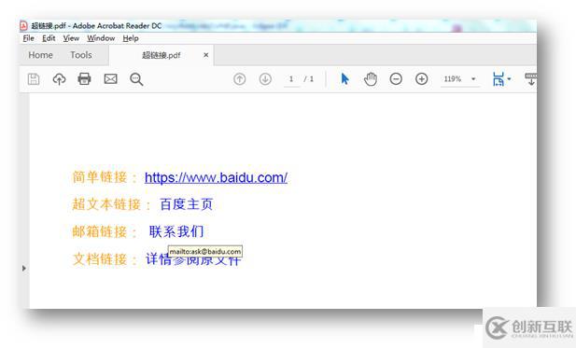Select the arrow selection tool
The width and height of the screenshot is (576, 348).
point(344,79)
